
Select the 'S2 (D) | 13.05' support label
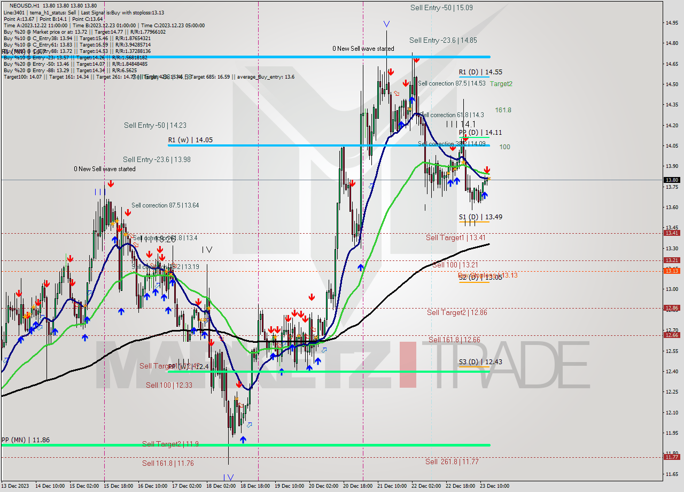click(x=480, y=277)
